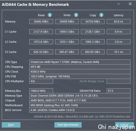Image resolution: width=136 pixels, height=131 pixels.
Task: Click CPU FSB value 100.0 MHz
Action: point(80,76)
